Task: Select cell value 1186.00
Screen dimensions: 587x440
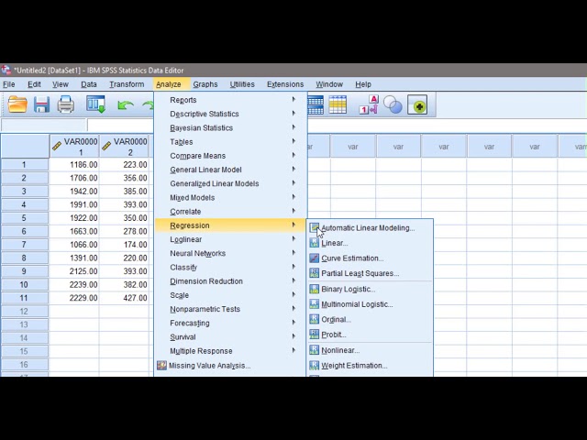Action: [x=74, y=165]
